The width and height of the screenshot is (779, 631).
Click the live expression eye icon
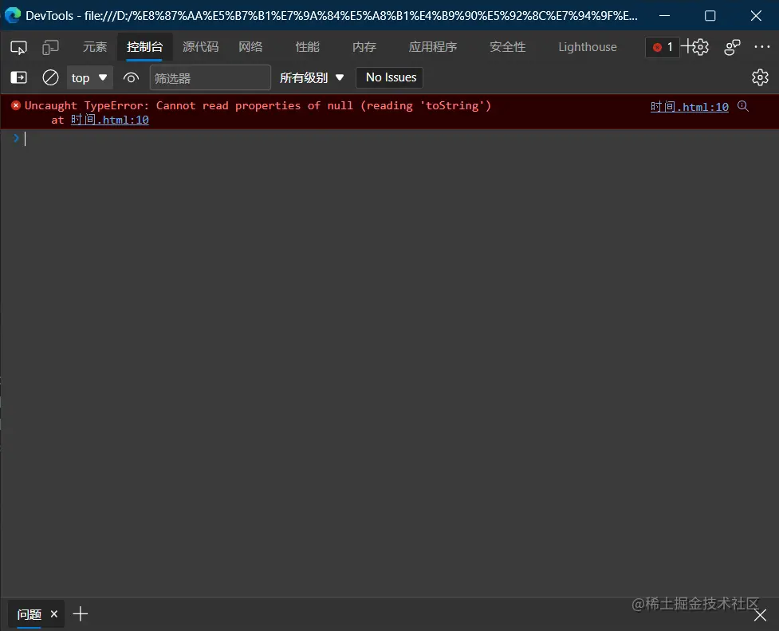(131, 78)
